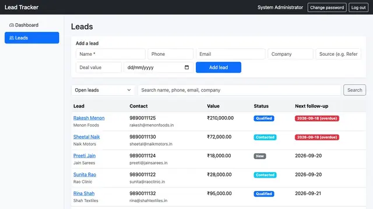Click the 2026-09-18 (overdue) follow-up badge

coord(317,118)
